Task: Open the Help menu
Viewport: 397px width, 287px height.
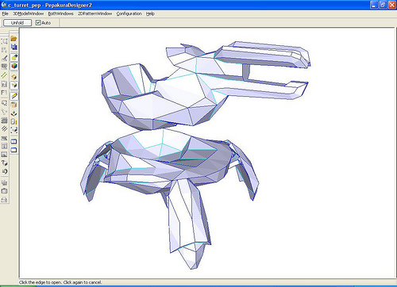Action: click(x=150, y=13)
